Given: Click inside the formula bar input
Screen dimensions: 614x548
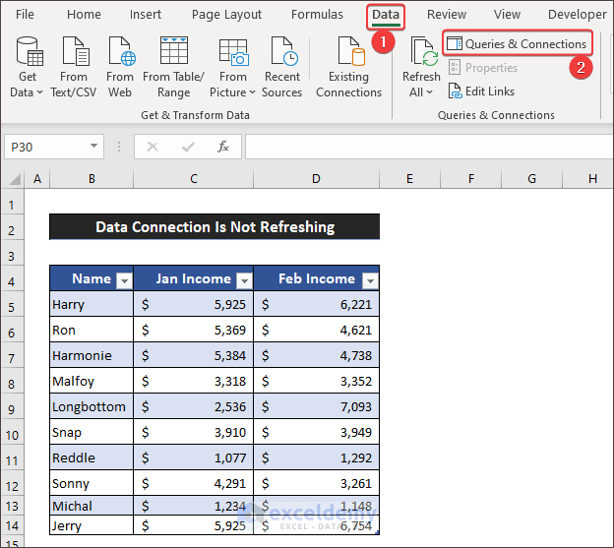Looking at the screenshot, I should [x=423, y=147].
